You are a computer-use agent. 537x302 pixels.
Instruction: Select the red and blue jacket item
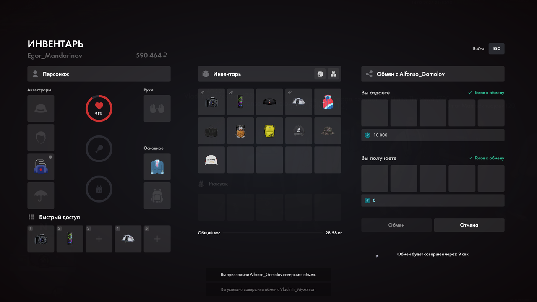coord(328,102)
